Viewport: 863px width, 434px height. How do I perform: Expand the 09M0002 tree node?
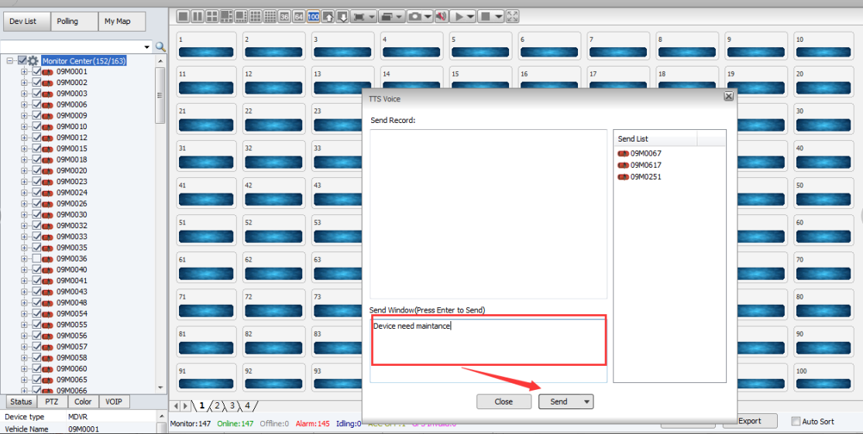tap(24, 83)
